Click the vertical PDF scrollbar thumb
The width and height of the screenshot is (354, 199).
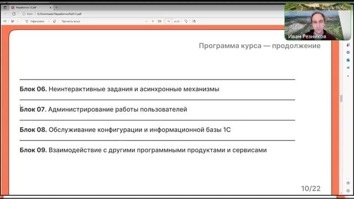pos(341,98)
